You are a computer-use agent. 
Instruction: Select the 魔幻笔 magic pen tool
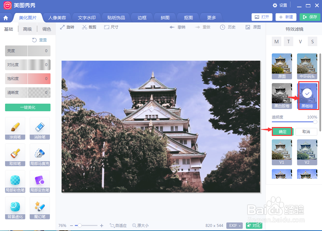pos(39,208)
